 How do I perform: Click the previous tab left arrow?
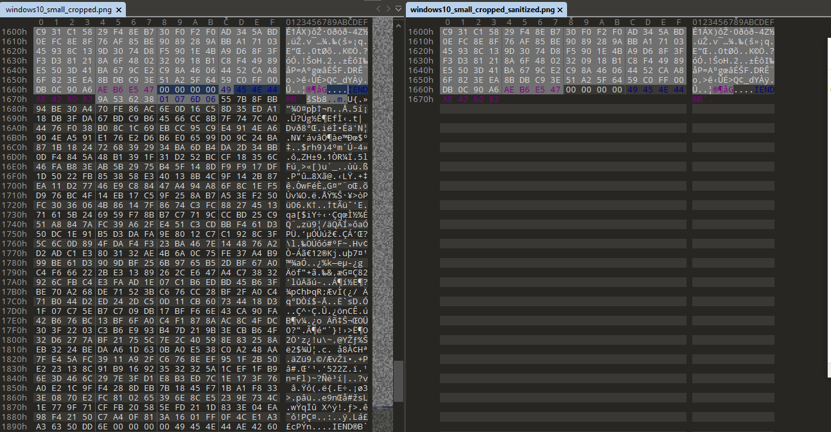tap(378, 9)
